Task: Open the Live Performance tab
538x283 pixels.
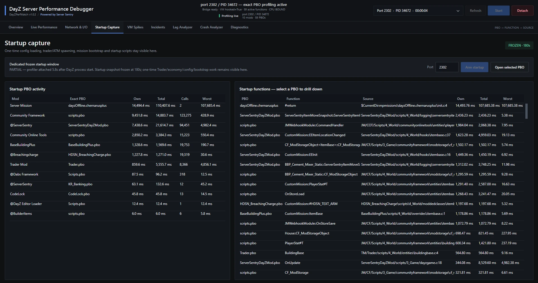Action: 44,27
